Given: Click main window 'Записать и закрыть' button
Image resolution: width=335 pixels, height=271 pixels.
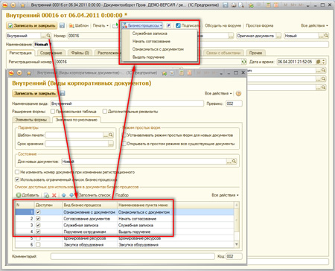Looking at the screenshot, I should pyautogui.click(x=32, y=25).
